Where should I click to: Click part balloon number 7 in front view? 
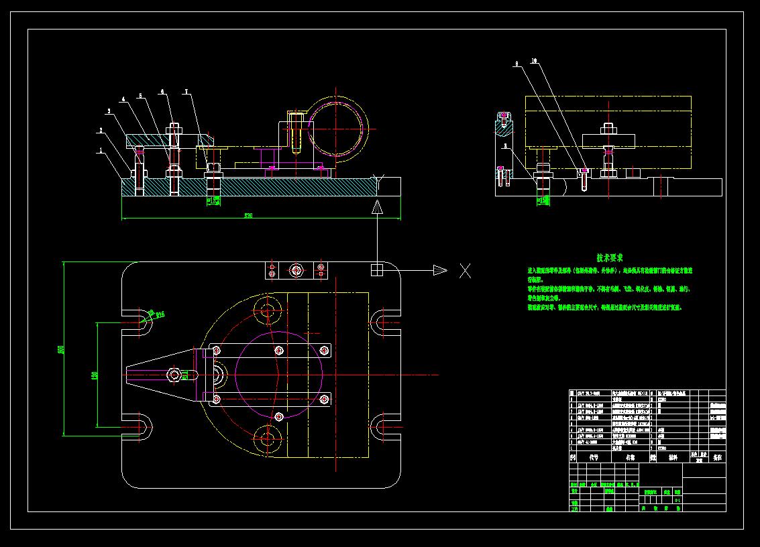[x=186, y=92]
